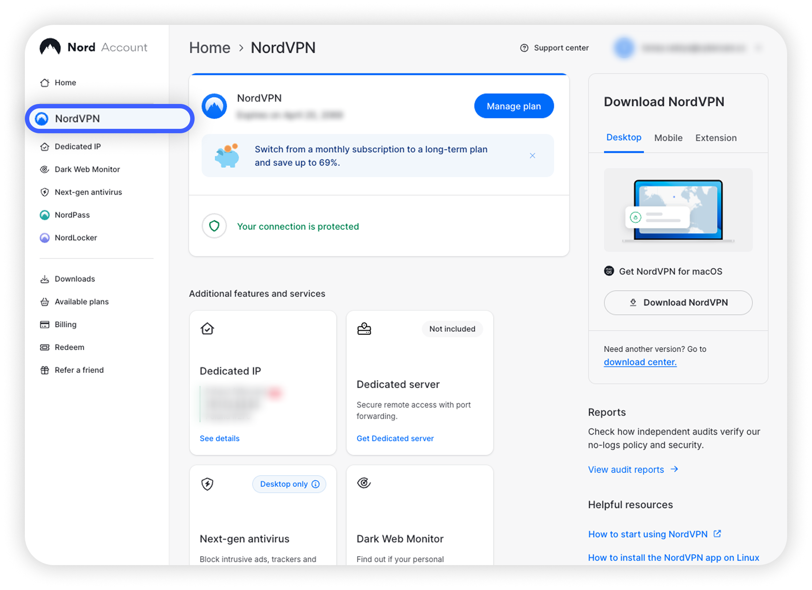Click the Billing card icon
The image size is (812, 590).
pyautogui.click(x=45, y=324)
